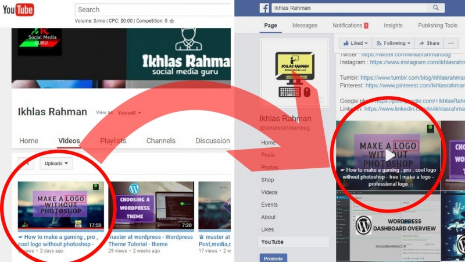Click the Facebook logo icon
This screenshot has width=465, height=262.
(x=264, y=8)
